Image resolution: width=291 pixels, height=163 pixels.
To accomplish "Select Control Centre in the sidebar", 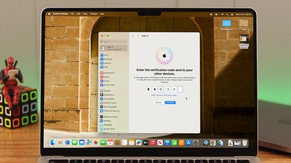I will [x=108, y=103].
